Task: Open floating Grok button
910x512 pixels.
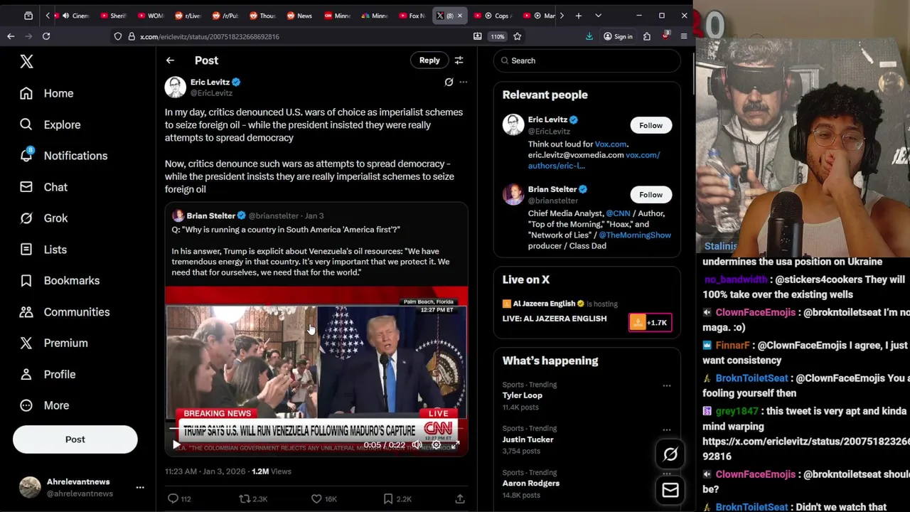Action: pyautogui.click(x=670, y=454)
